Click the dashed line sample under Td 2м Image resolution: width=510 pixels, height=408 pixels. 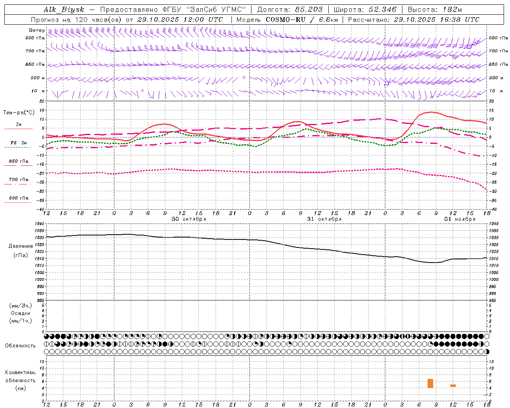[18, 147]
